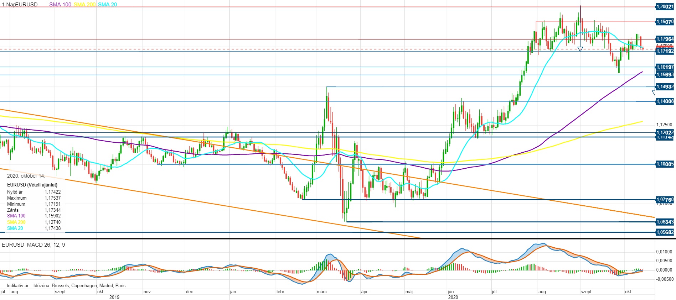Select the 1,14932 price level tag
This screenshot has width=676, height=300.
click(x=665, y=87)
